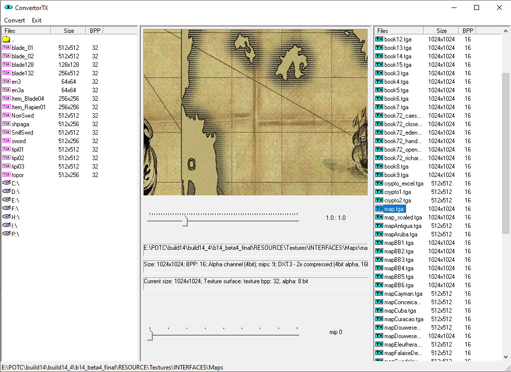Click the TX icon beside map.tga

[379, 208]
